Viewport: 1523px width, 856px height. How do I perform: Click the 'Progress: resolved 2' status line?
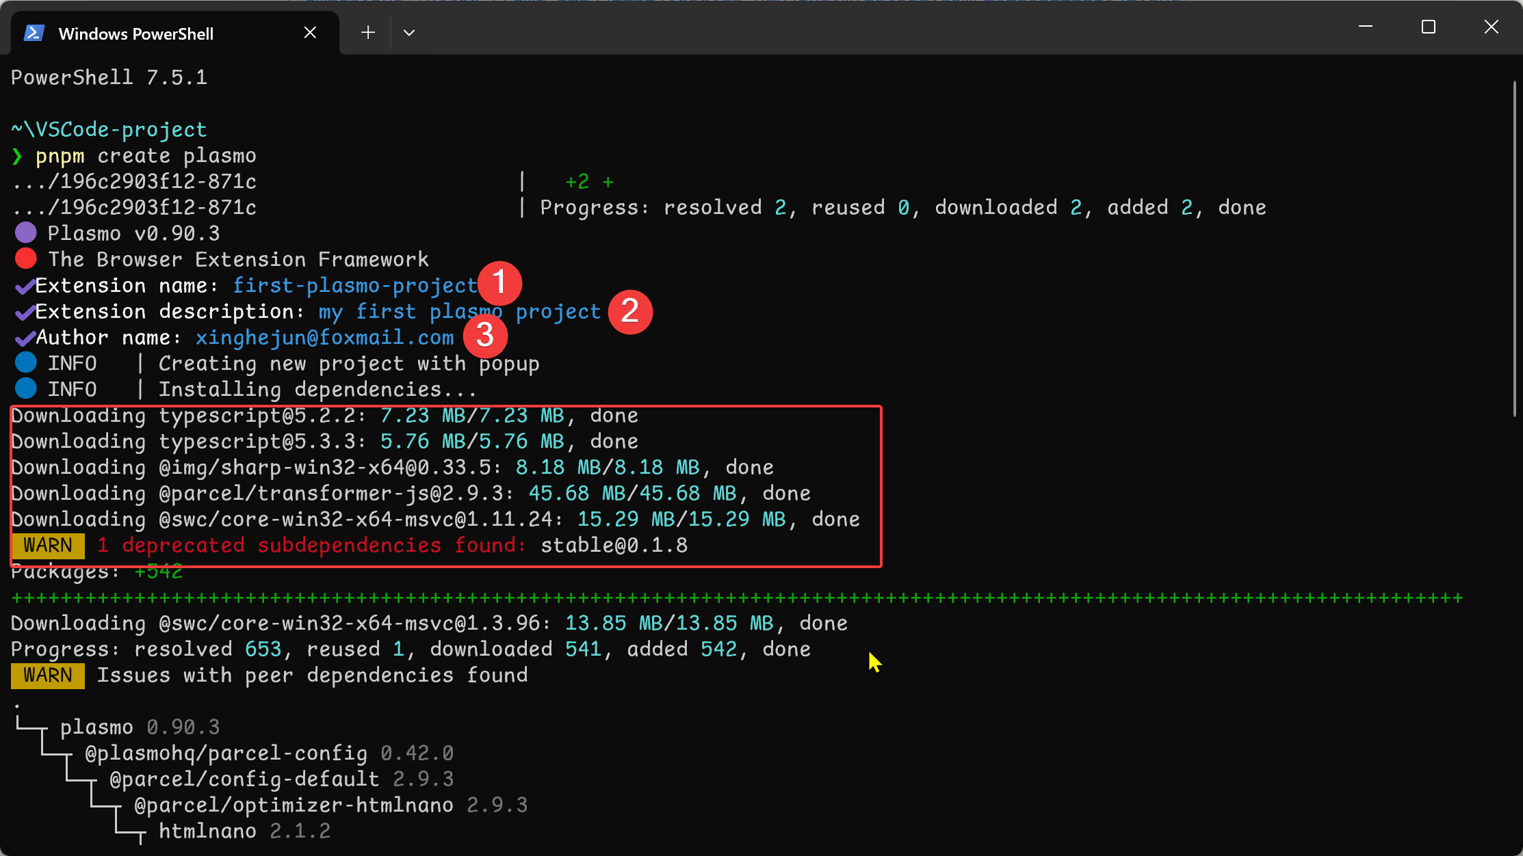903,208
